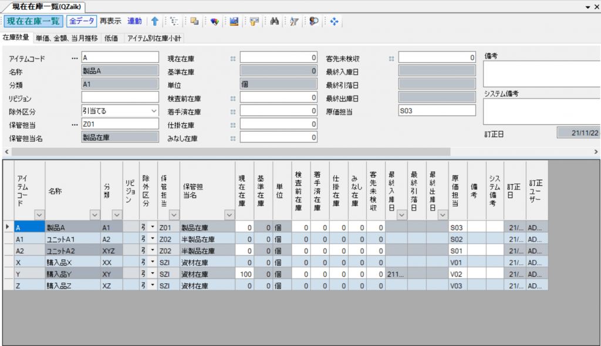Click the blue up arrow toolbar icon

[154, 22]
